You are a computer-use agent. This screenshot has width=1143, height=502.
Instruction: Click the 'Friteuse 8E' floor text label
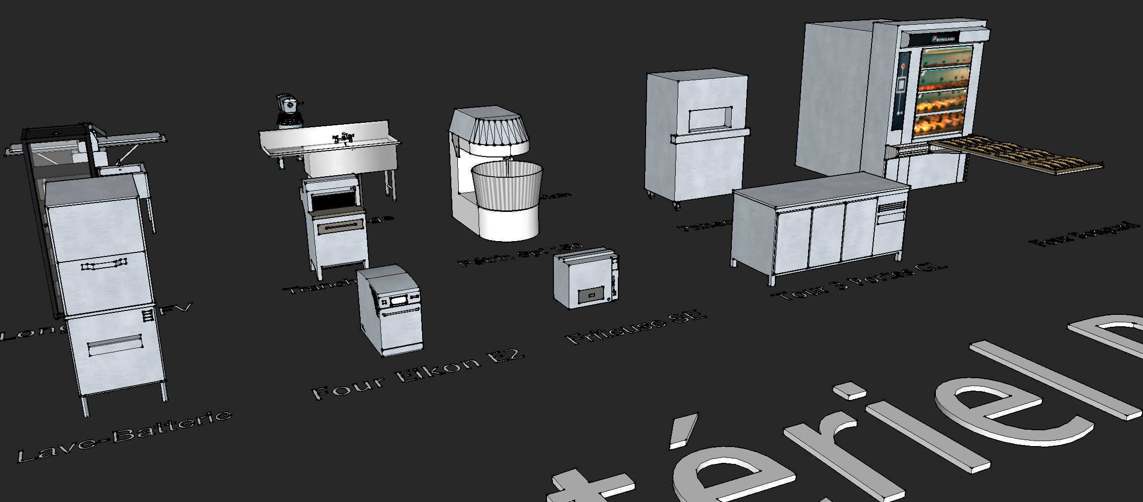coord(636,327)
